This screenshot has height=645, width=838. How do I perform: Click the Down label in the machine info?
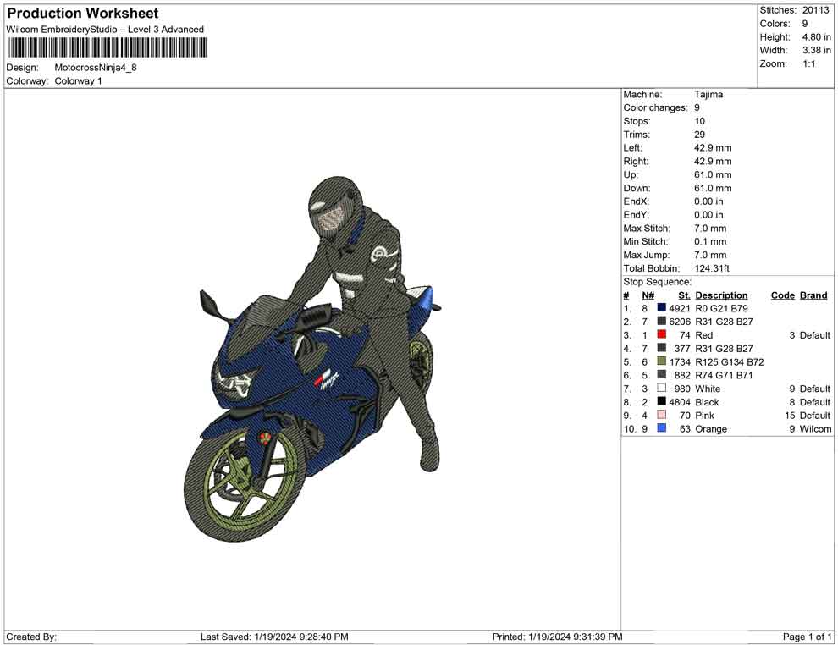click(637, 188)
